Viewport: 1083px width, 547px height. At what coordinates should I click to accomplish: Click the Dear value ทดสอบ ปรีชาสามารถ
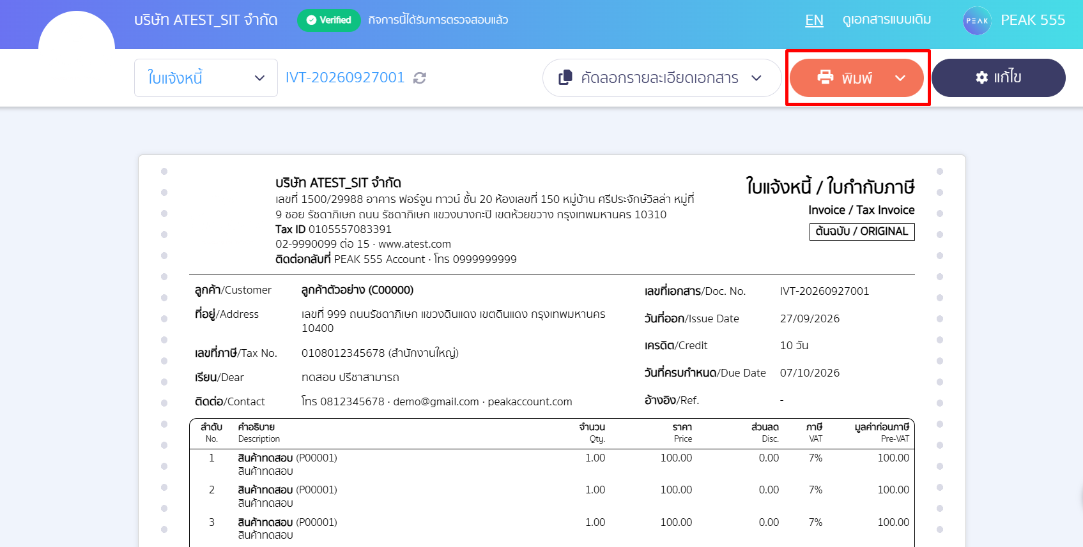click(350, 377)
